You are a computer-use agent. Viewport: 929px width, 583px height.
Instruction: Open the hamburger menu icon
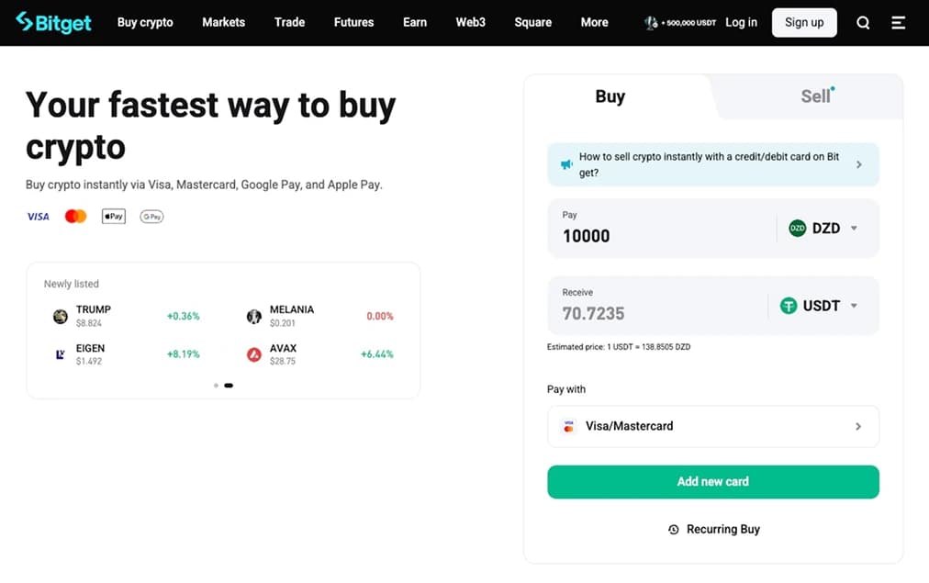pos(898,23)
